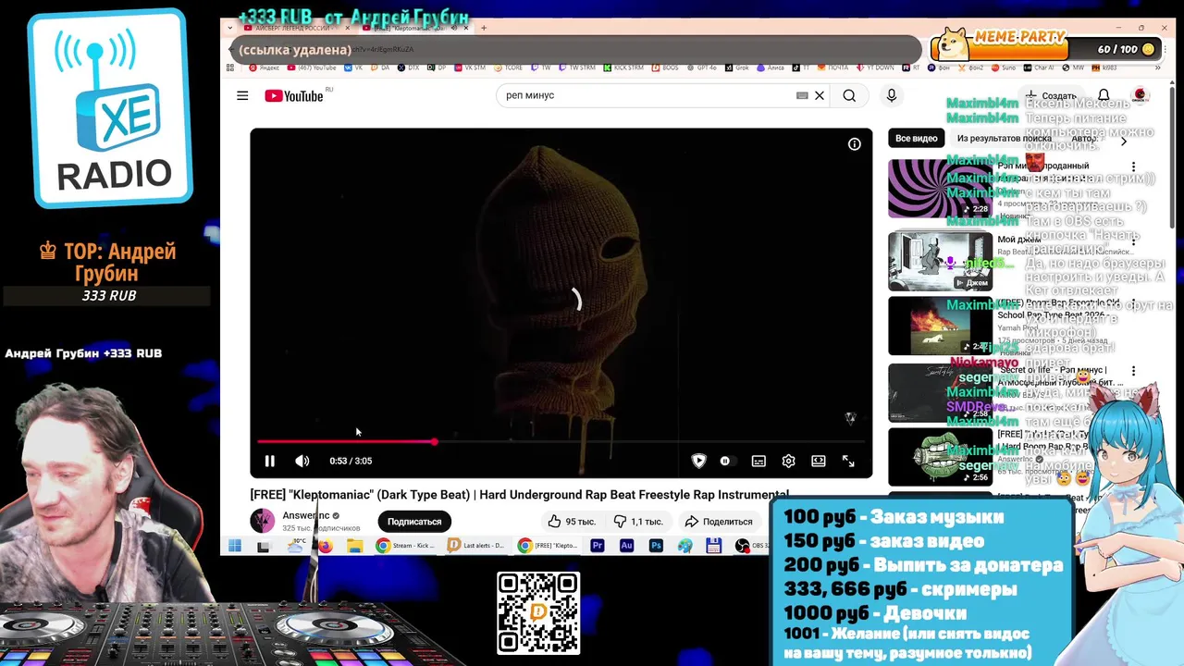Open options for 'Secret of life' video
This screenshot has height=666, width=1184.
1133,371
